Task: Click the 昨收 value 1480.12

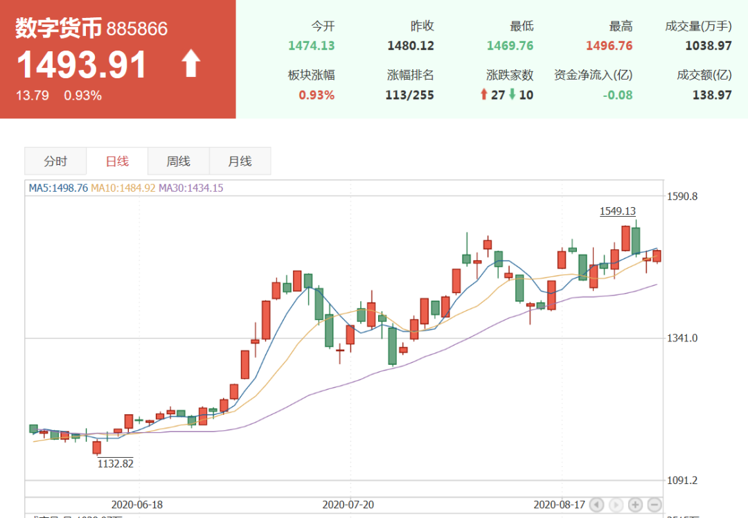Action: 411,46
